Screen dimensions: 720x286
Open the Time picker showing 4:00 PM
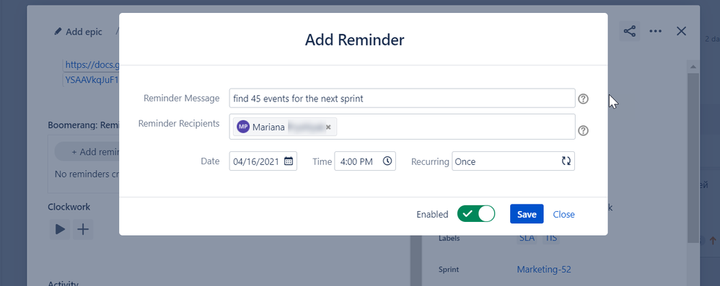point(365,161)
